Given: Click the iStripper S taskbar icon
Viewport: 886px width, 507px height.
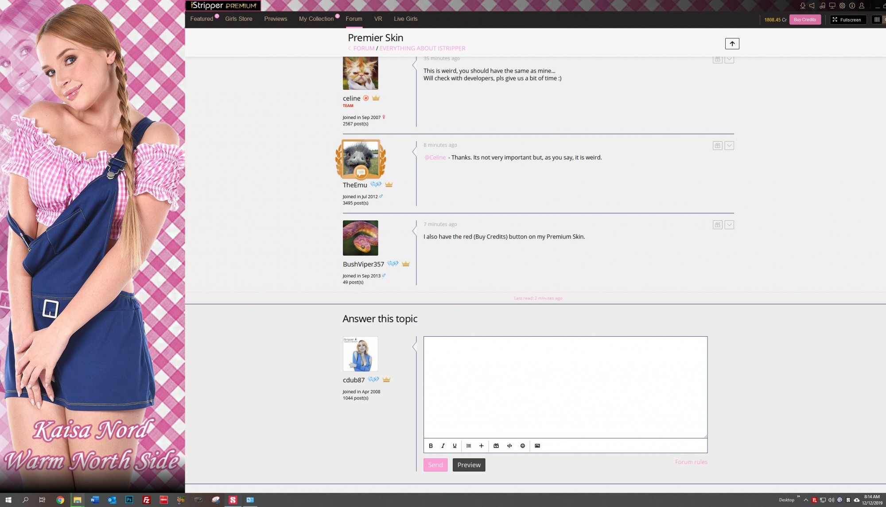Looking at the screenshot, I should (233, 500).
